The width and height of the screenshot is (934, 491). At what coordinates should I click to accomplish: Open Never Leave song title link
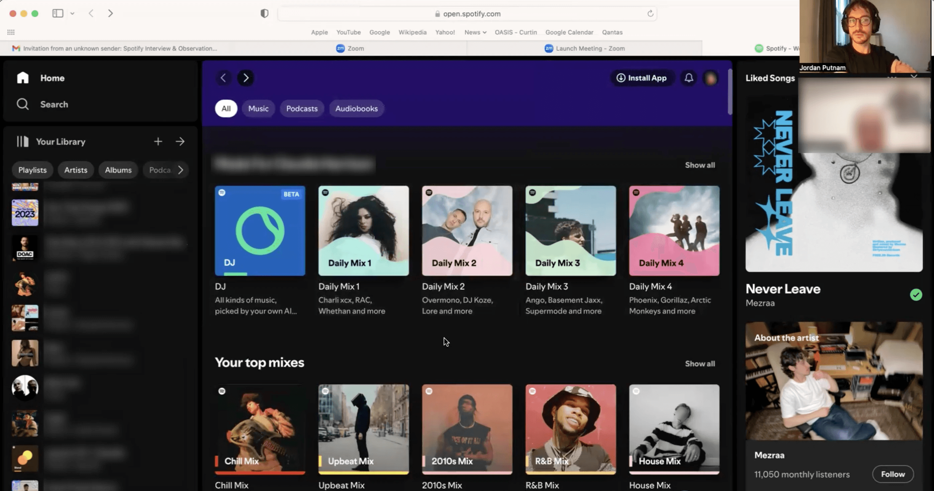783,289
